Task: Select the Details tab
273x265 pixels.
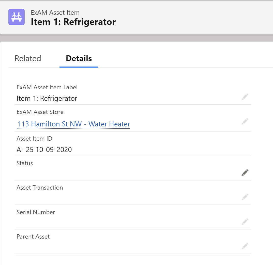Action: tap(79, 59)
